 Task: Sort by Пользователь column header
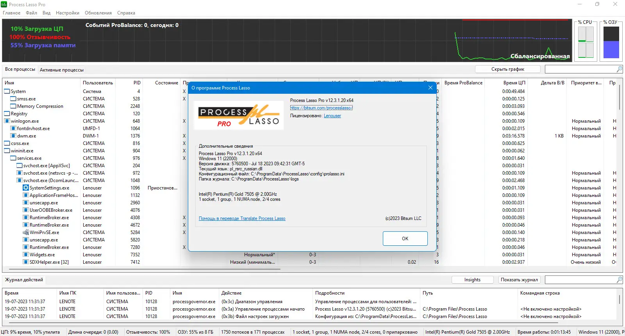point(98,83)
